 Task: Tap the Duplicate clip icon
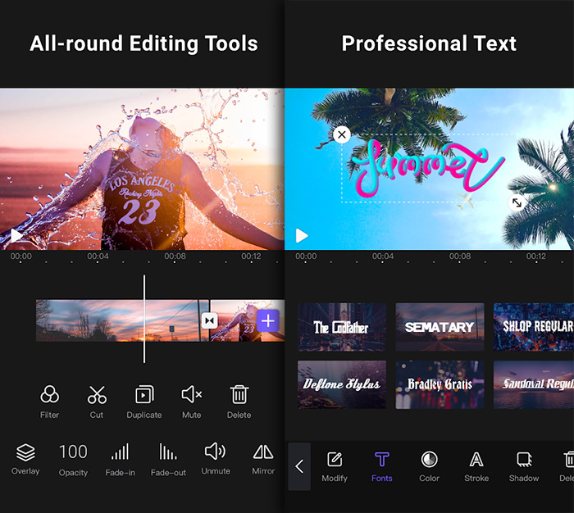point(144,402)
